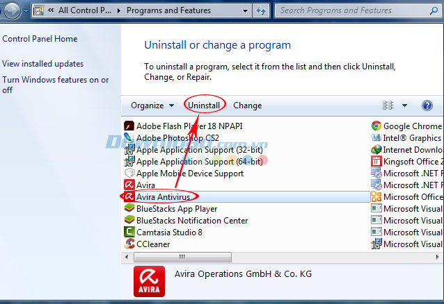
Task: Click the scrollbar right arrow
Action: 437,257
